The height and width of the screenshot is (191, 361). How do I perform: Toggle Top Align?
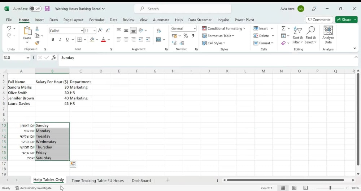coord(119,30)
